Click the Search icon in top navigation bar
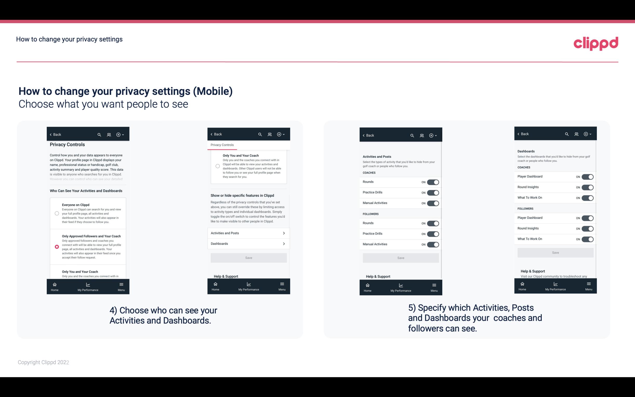The height and width of the screenshot is (397, 635). [99, 135]
